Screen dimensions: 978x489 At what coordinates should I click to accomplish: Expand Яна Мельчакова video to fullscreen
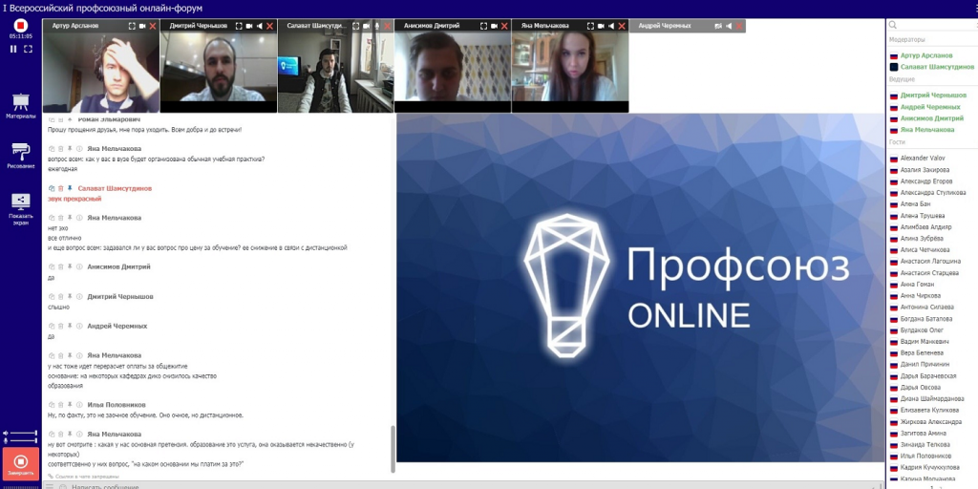click(x=591, y=26)
